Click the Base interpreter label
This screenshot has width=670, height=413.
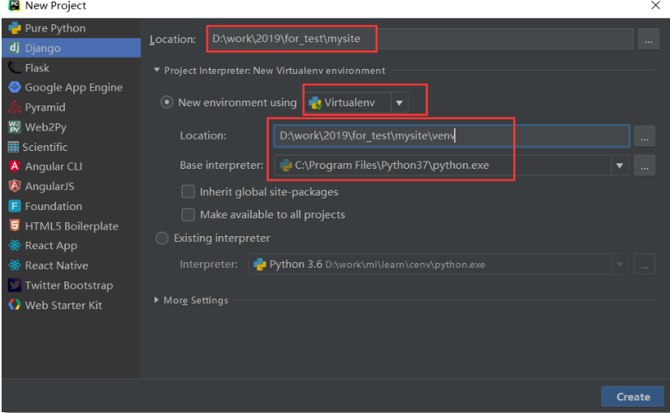click(x=222, y=166)
